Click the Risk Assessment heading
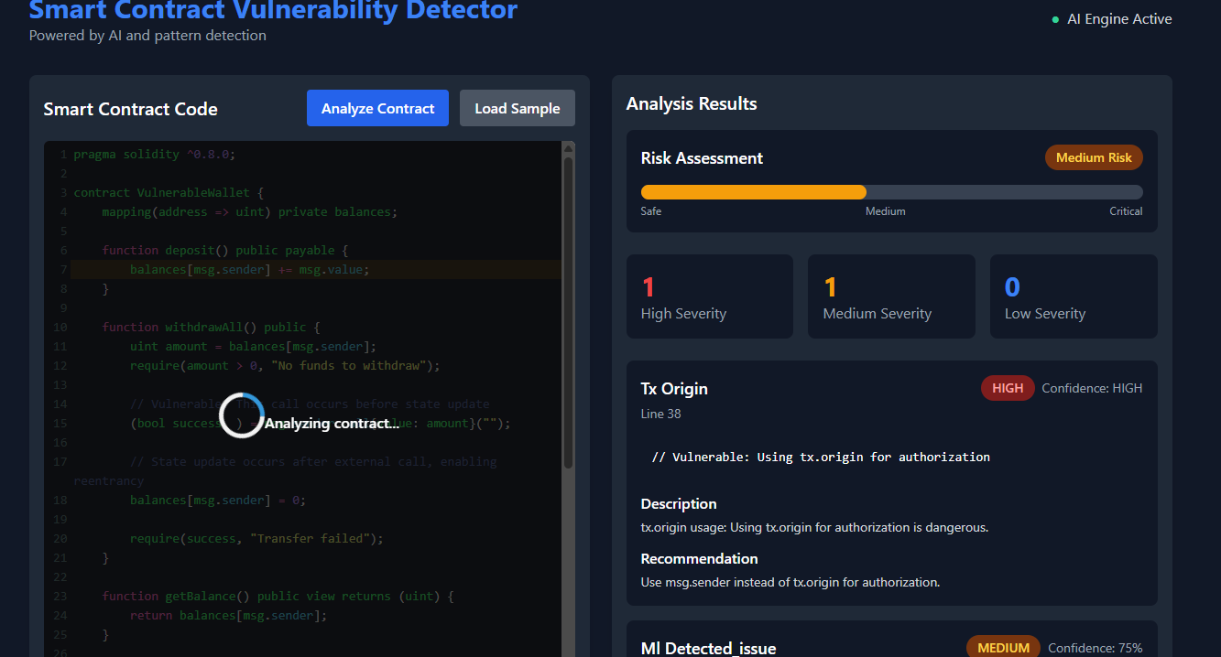This screenshot has height=657, width=1221. click(702, 158)
